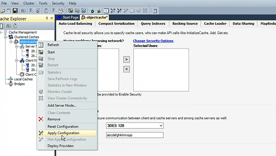Click the View Cluster Connectivity icon in context menu
Viewport: 276px width, 156px height.
click(x=41, y=98)
